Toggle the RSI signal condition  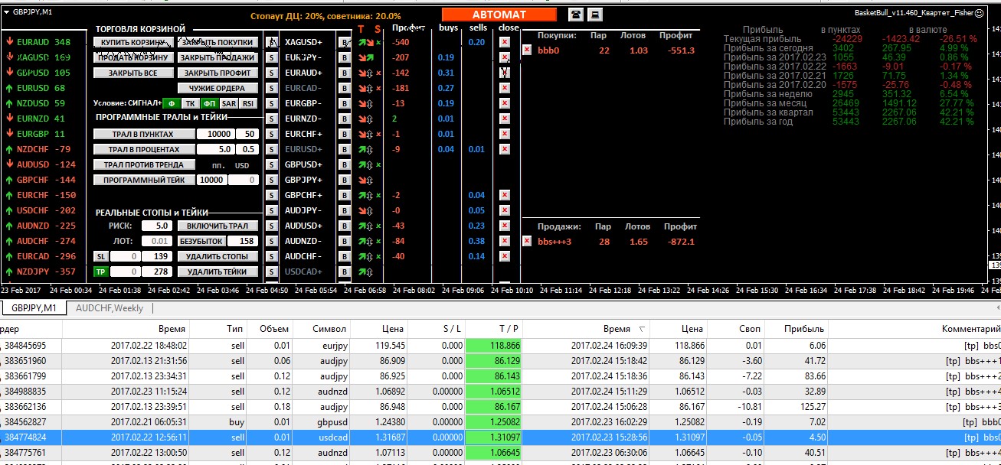tap(247, 103)
